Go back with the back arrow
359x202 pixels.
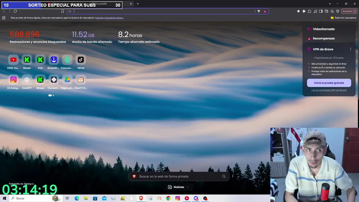tap(4, 11)
